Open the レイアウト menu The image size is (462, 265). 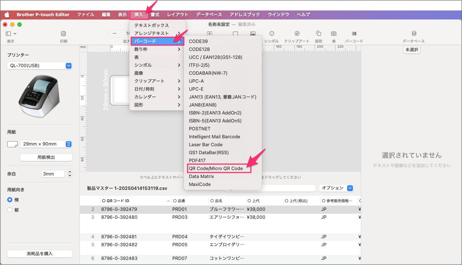point(178,15)
